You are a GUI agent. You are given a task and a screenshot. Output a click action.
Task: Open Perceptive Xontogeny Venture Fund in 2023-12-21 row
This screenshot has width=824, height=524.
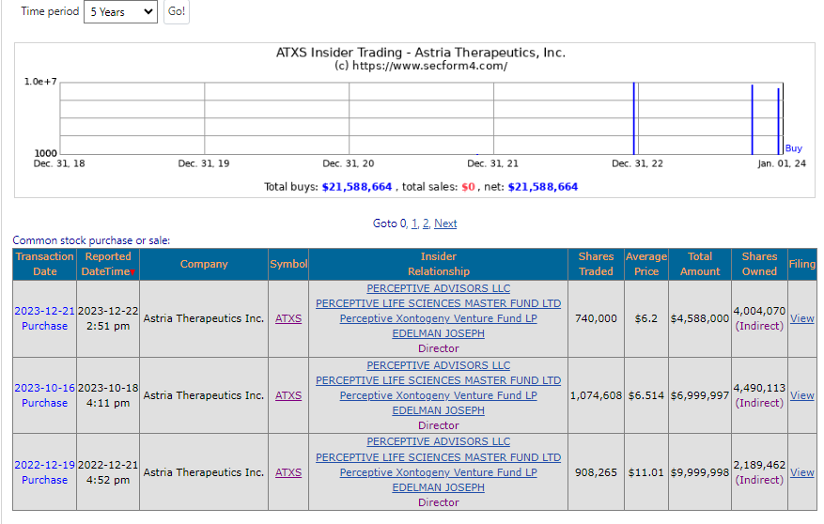438,318
